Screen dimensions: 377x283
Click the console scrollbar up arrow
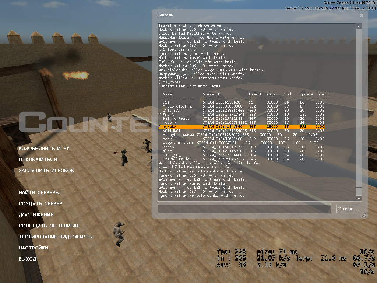click(x=359, y=27)
